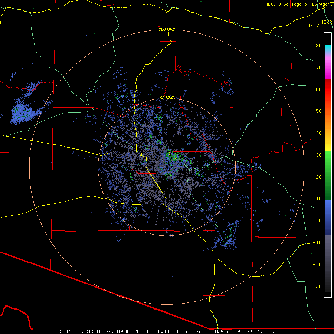Click the cyan top segment of the color bar

[x=328, y=49]
